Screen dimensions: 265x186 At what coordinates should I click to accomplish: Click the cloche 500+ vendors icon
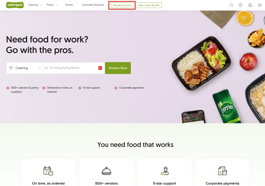[x=106, y=171]
